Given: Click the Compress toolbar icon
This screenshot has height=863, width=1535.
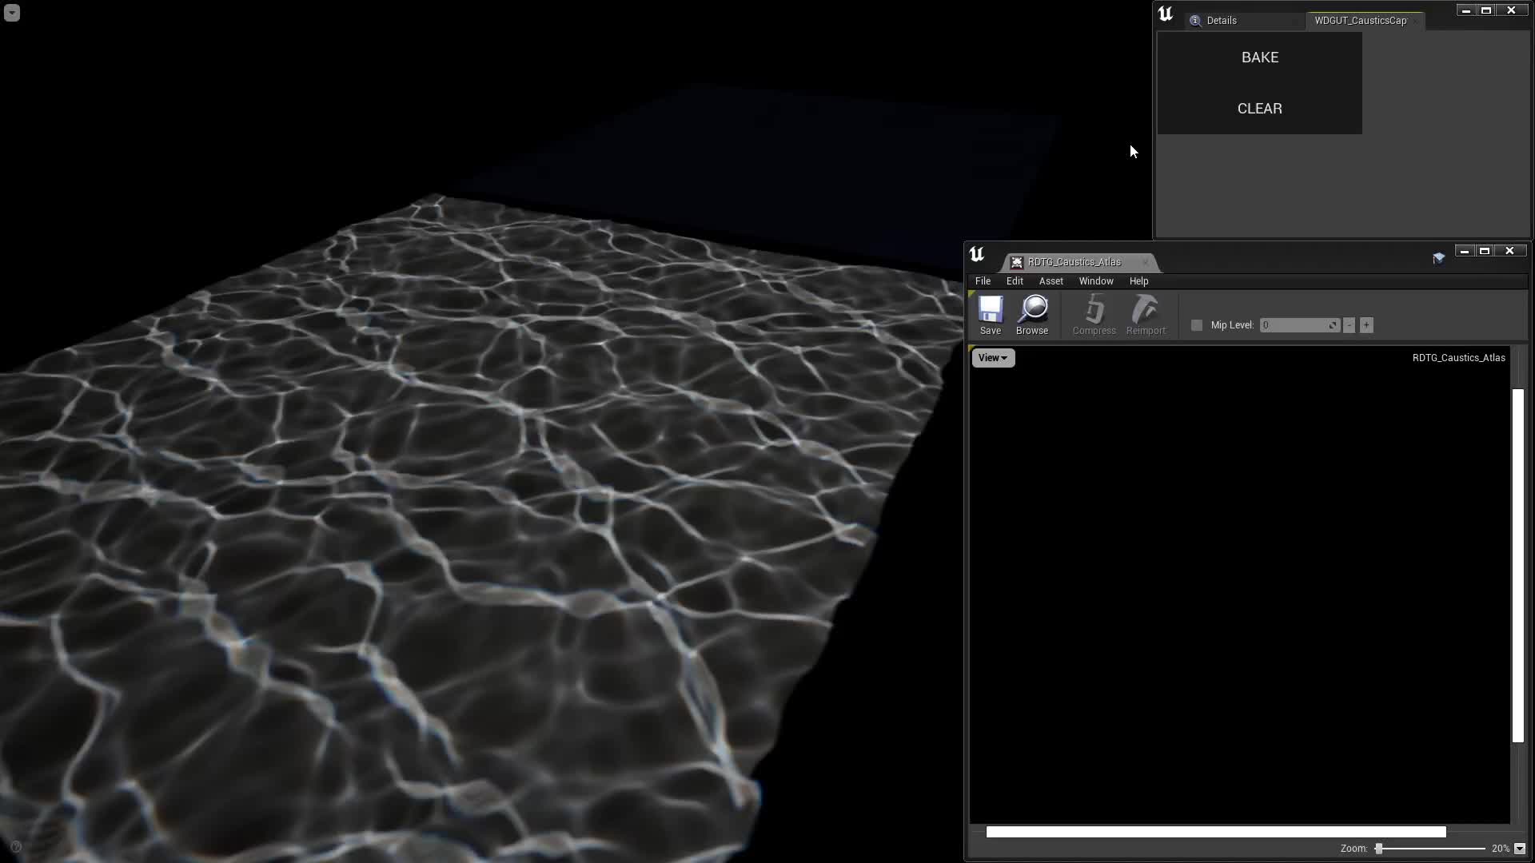Looking at the screenshot, I should point(1094,310).
